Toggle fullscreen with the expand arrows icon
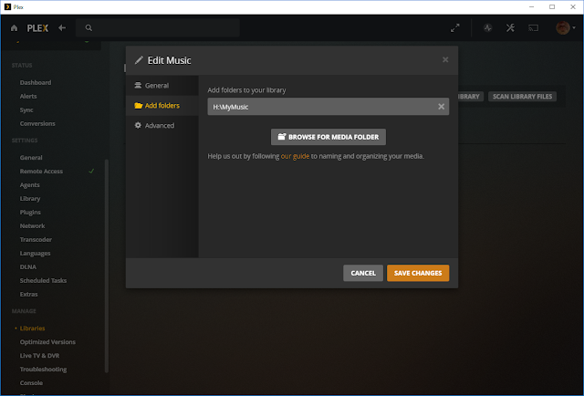The height and width of the screenshot is (396, 584). [454, 28]
